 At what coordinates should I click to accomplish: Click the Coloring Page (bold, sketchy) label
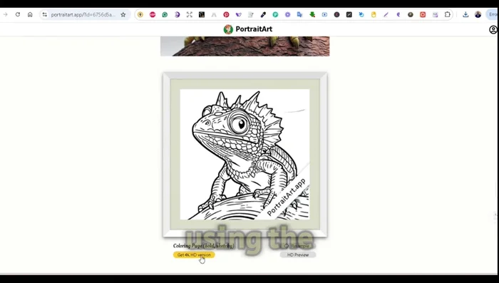pyautogui.click(x=204, y=245)
